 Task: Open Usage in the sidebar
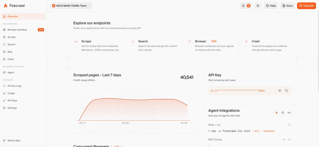[x=23, y=93]
